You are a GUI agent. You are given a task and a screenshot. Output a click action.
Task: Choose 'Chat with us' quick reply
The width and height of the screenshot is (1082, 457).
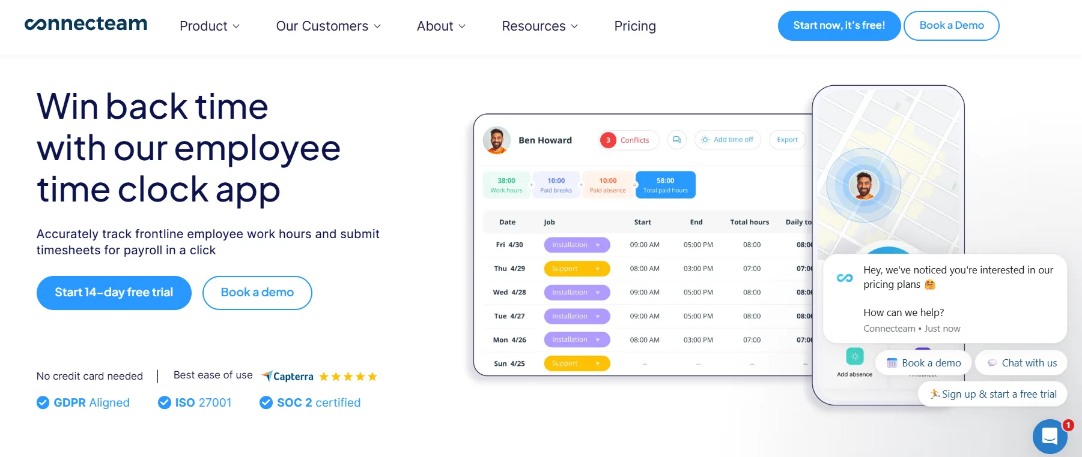[1021, 363]
